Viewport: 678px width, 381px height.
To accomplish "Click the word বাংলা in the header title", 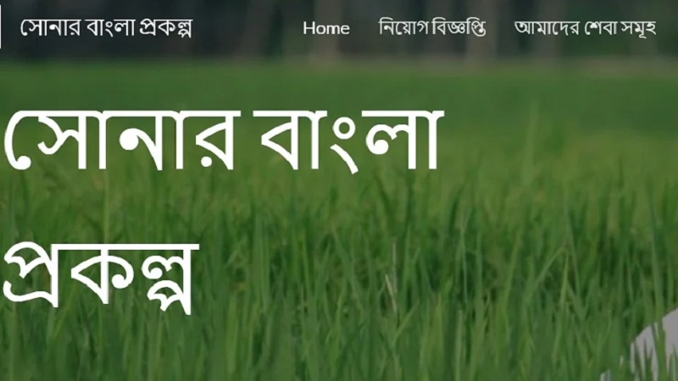I will click(x=110, y=28).
